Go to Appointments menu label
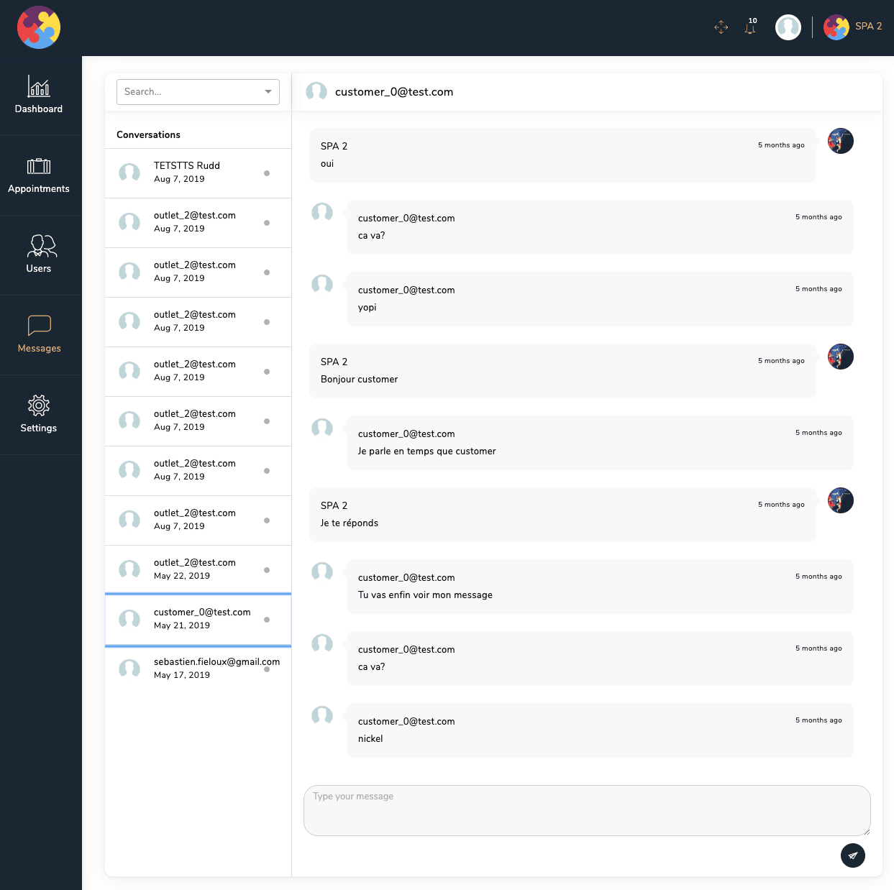 39,188
